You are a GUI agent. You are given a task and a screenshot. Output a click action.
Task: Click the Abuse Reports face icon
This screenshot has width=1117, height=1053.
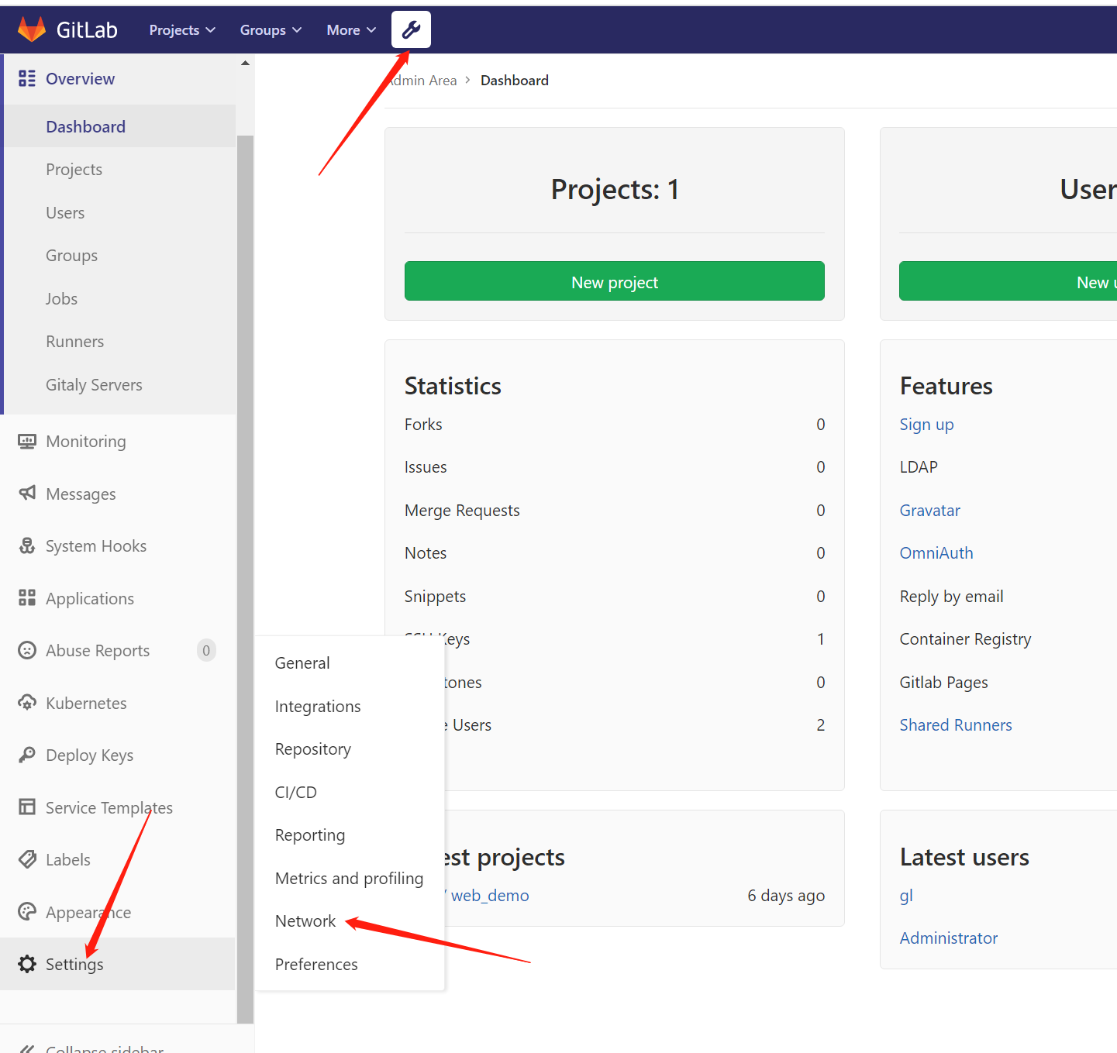click(x=27, y=650)
